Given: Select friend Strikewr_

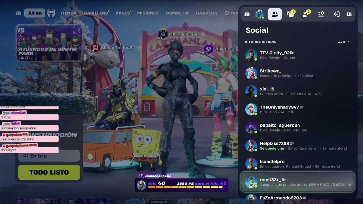Looking at the screenshot, I should click(297, 73).
